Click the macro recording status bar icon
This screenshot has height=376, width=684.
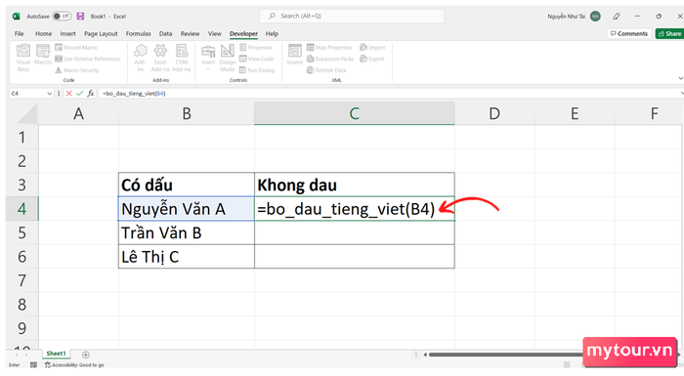coord(33,365)
